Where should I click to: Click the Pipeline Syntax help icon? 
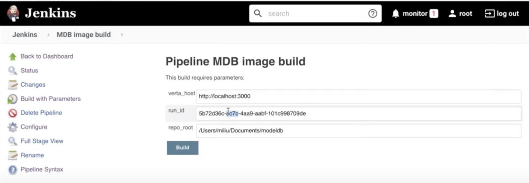(x=13, y=170)
